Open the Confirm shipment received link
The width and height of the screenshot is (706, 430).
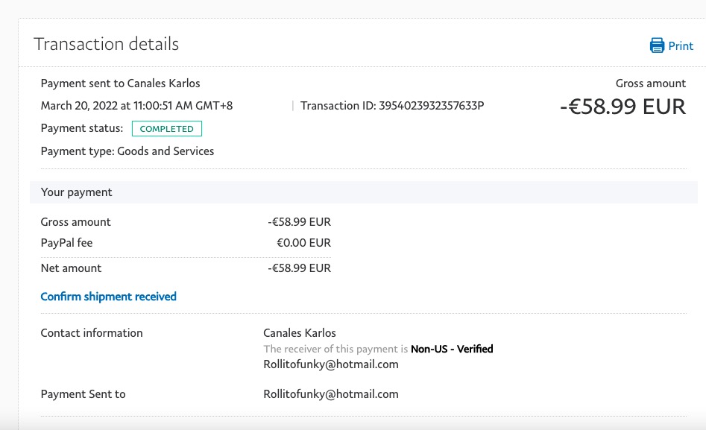pos(108,297)
